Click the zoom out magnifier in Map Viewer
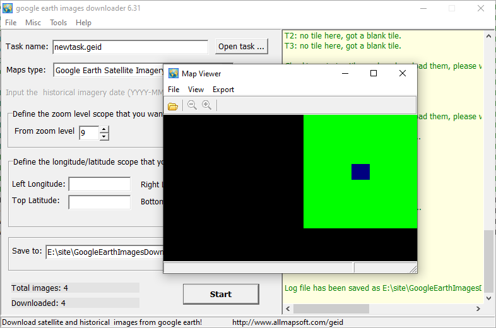The width and height of the screenshot is (496, 328). (x=192, y=105)
